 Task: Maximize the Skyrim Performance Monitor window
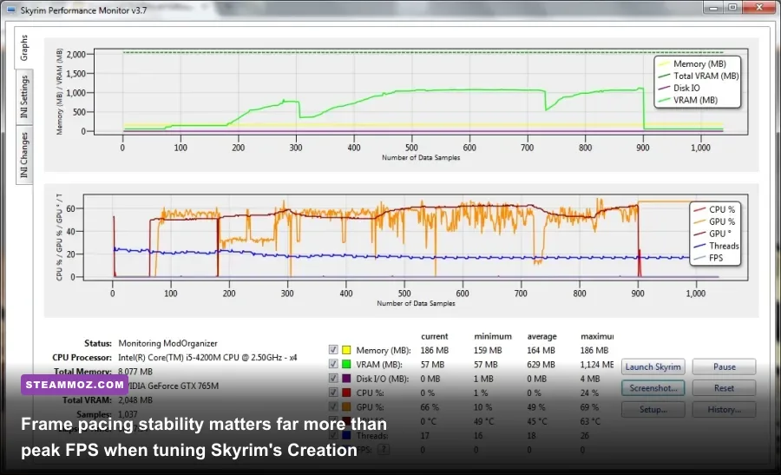pos(732,8)
